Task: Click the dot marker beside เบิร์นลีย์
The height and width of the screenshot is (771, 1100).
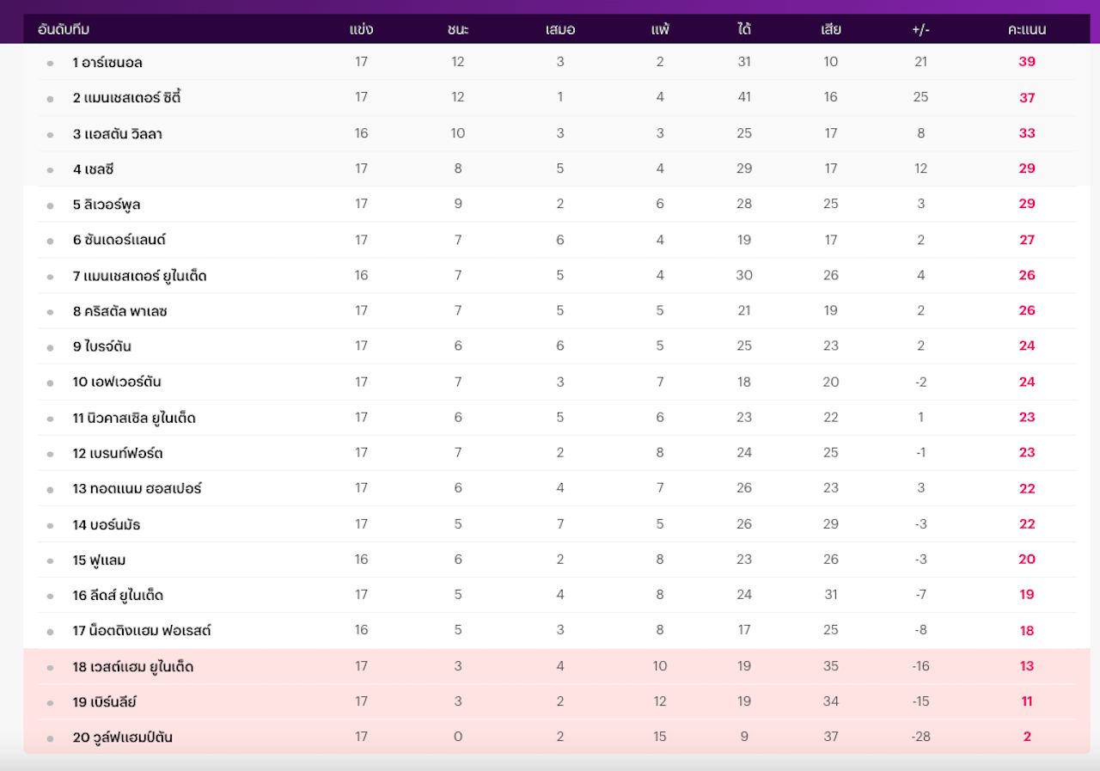Action: [x=50, y=703]
